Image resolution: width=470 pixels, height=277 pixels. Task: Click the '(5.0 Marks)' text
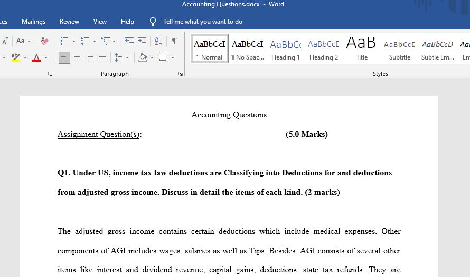pos(307,134)
